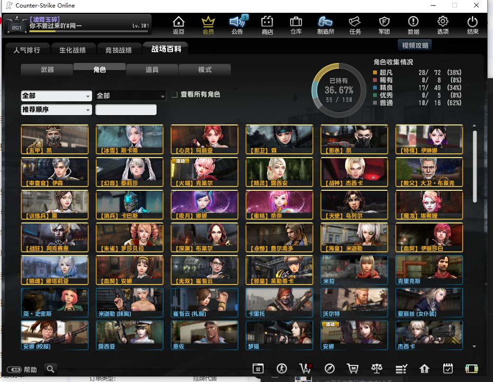Select the 道具 sub-tab
The width and height of the screenshot is (493, 382).
pos(152,70)
